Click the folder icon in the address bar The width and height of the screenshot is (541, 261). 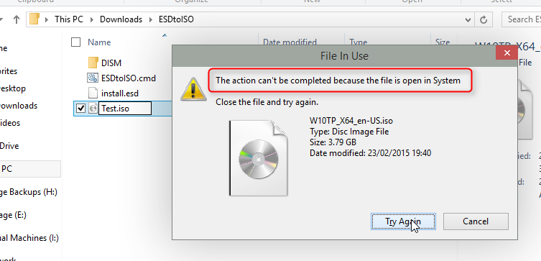34,19
